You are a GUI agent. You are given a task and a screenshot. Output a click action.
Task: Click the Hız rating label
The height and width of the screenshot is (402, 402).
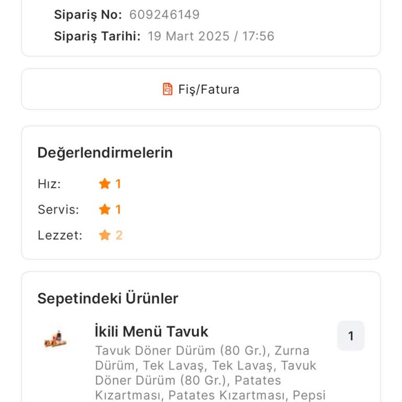[x=49, y=184]
